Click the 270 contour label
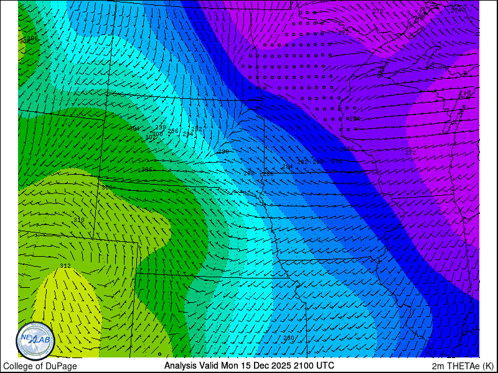The width and height of the screenshot is (498, 373). (378, 11)
